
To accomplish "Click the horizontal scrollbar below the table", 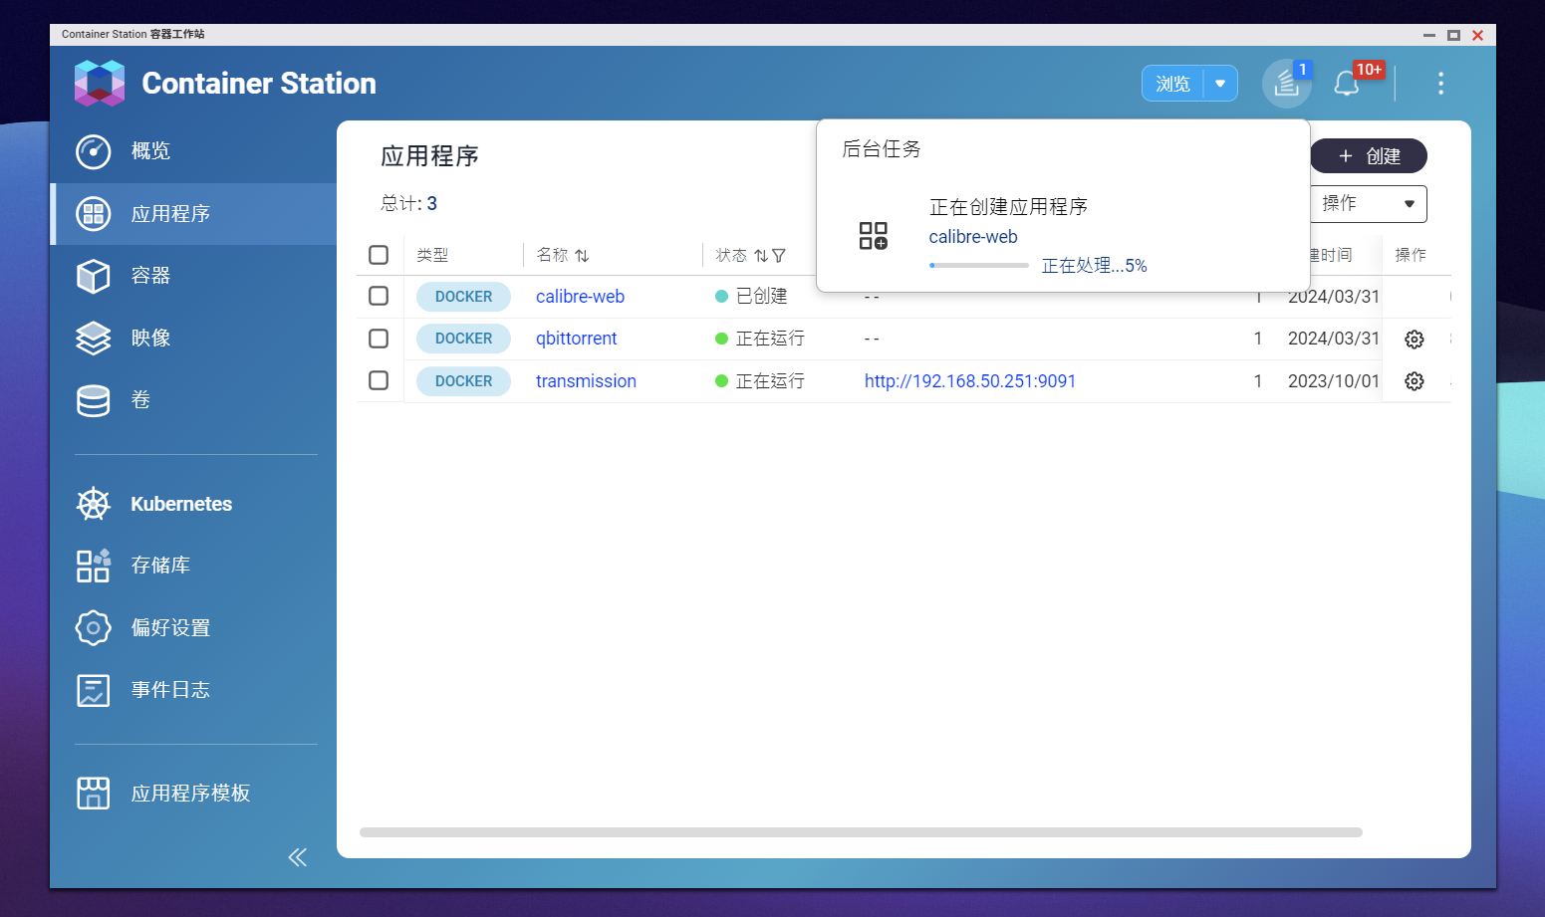I will click(x=861, y=832).
